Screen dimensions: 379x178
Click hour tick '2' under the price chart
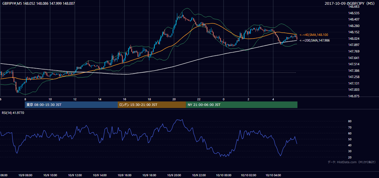249,99
